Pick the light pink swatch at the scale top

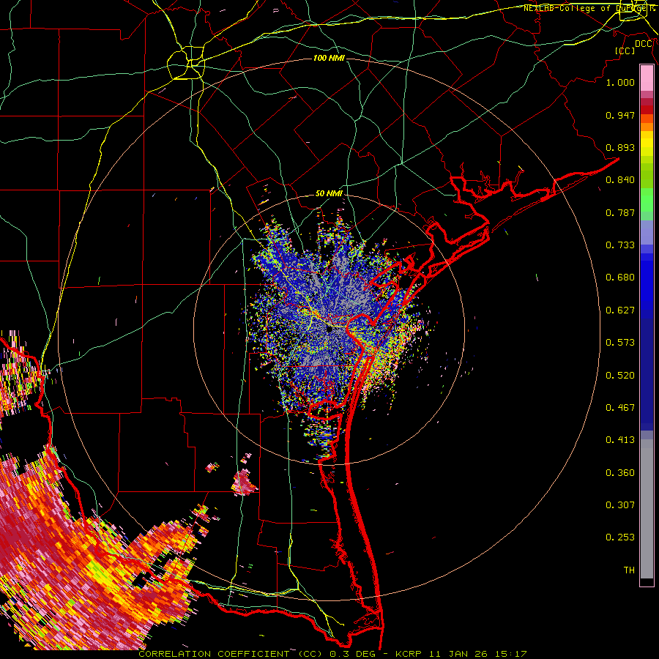click(647, 78)
